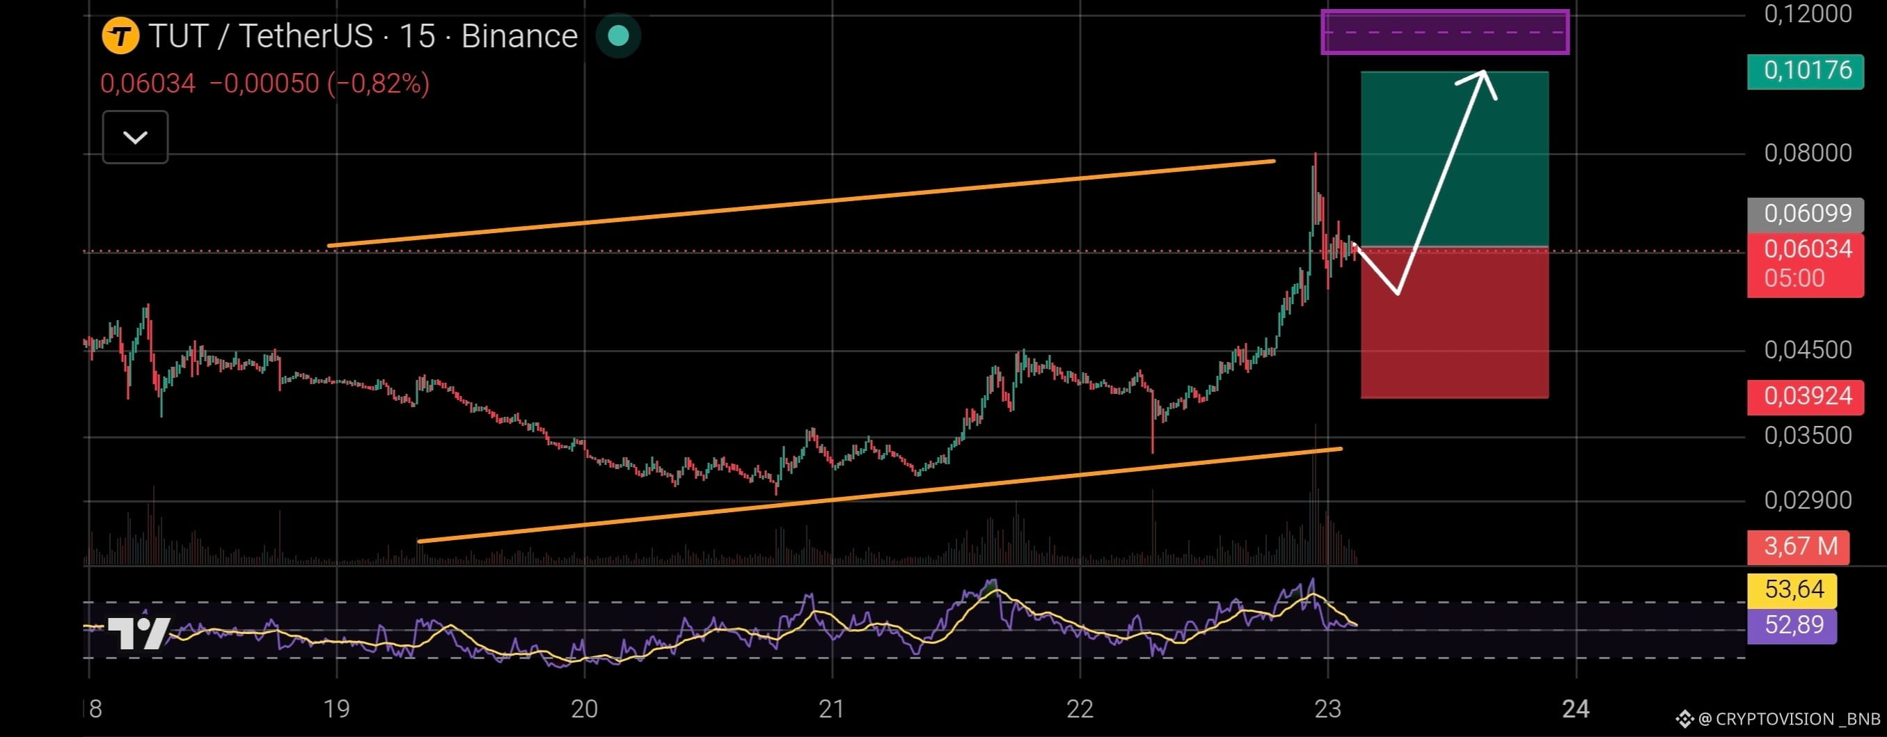The height and width of the screenshot is (737, 1887).
Task: Select the green profit zone of the long position
Action: [x=1455, y=159]
